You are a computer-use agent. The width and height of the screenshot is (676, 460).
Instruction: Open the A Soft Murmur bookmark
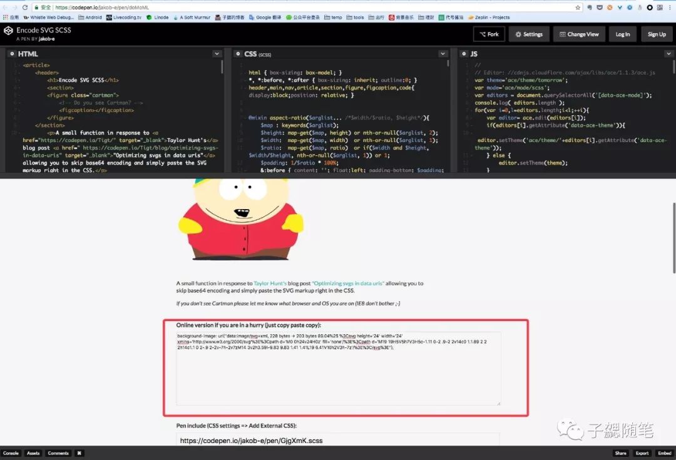coord(192,18)
